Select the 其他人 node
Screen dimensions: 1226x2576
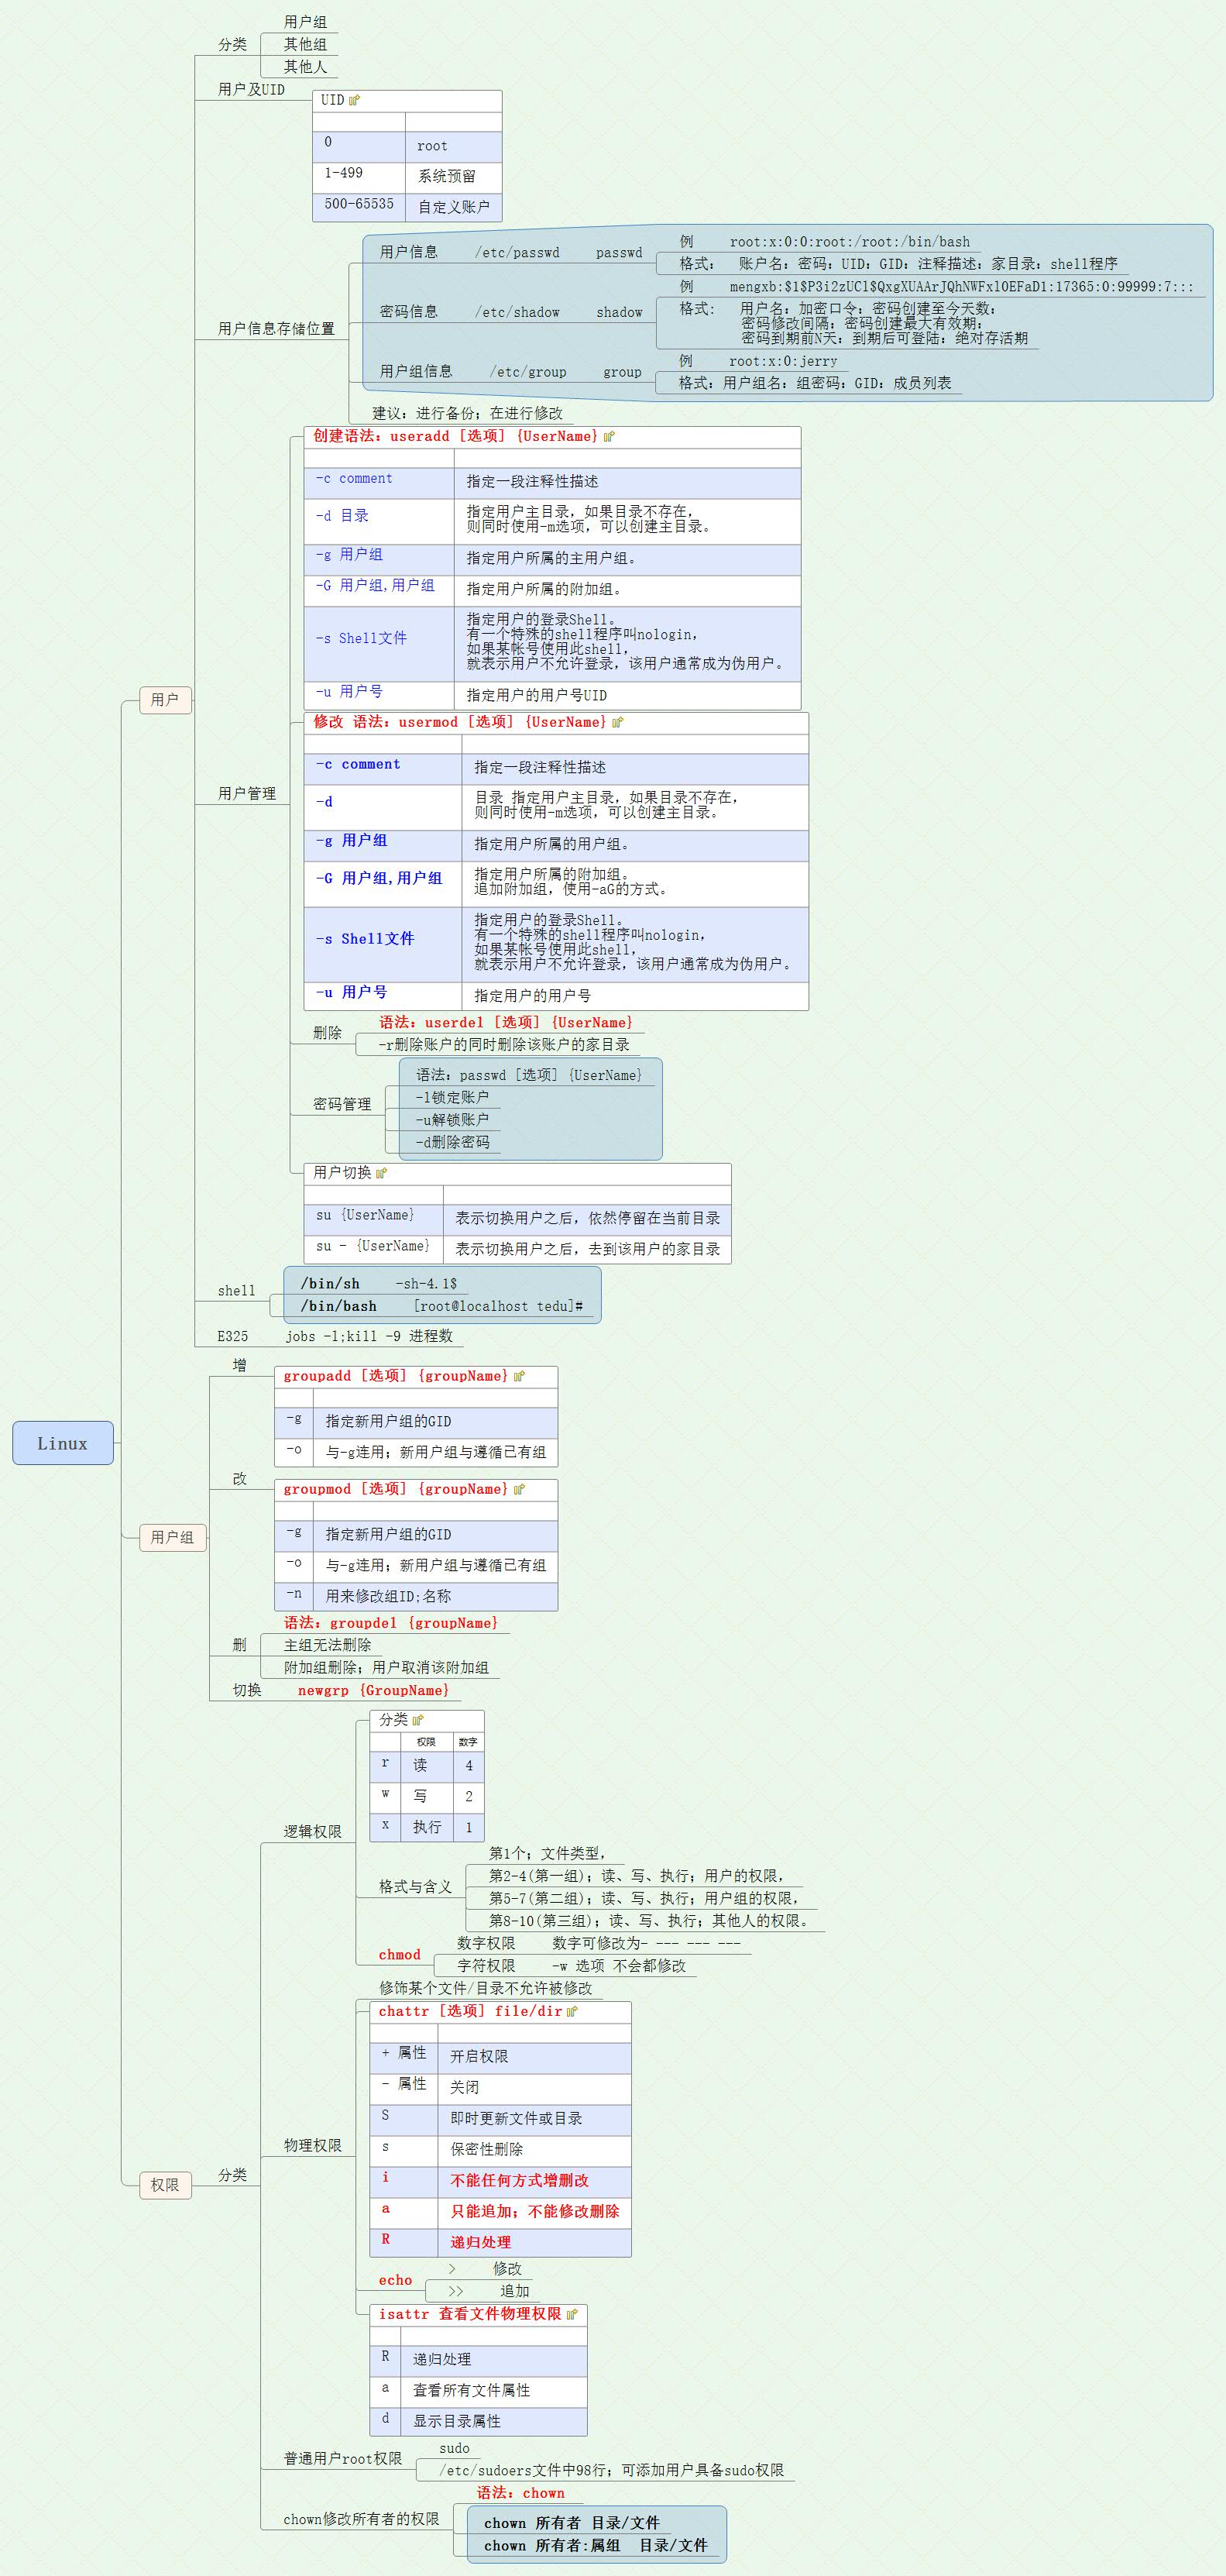click(x=305, y=66)
